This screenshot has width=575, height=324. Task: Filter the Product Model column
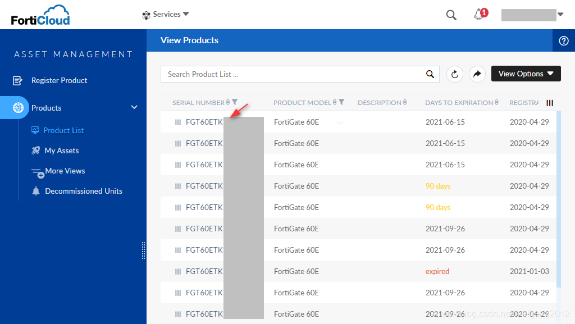click(341, 102)
